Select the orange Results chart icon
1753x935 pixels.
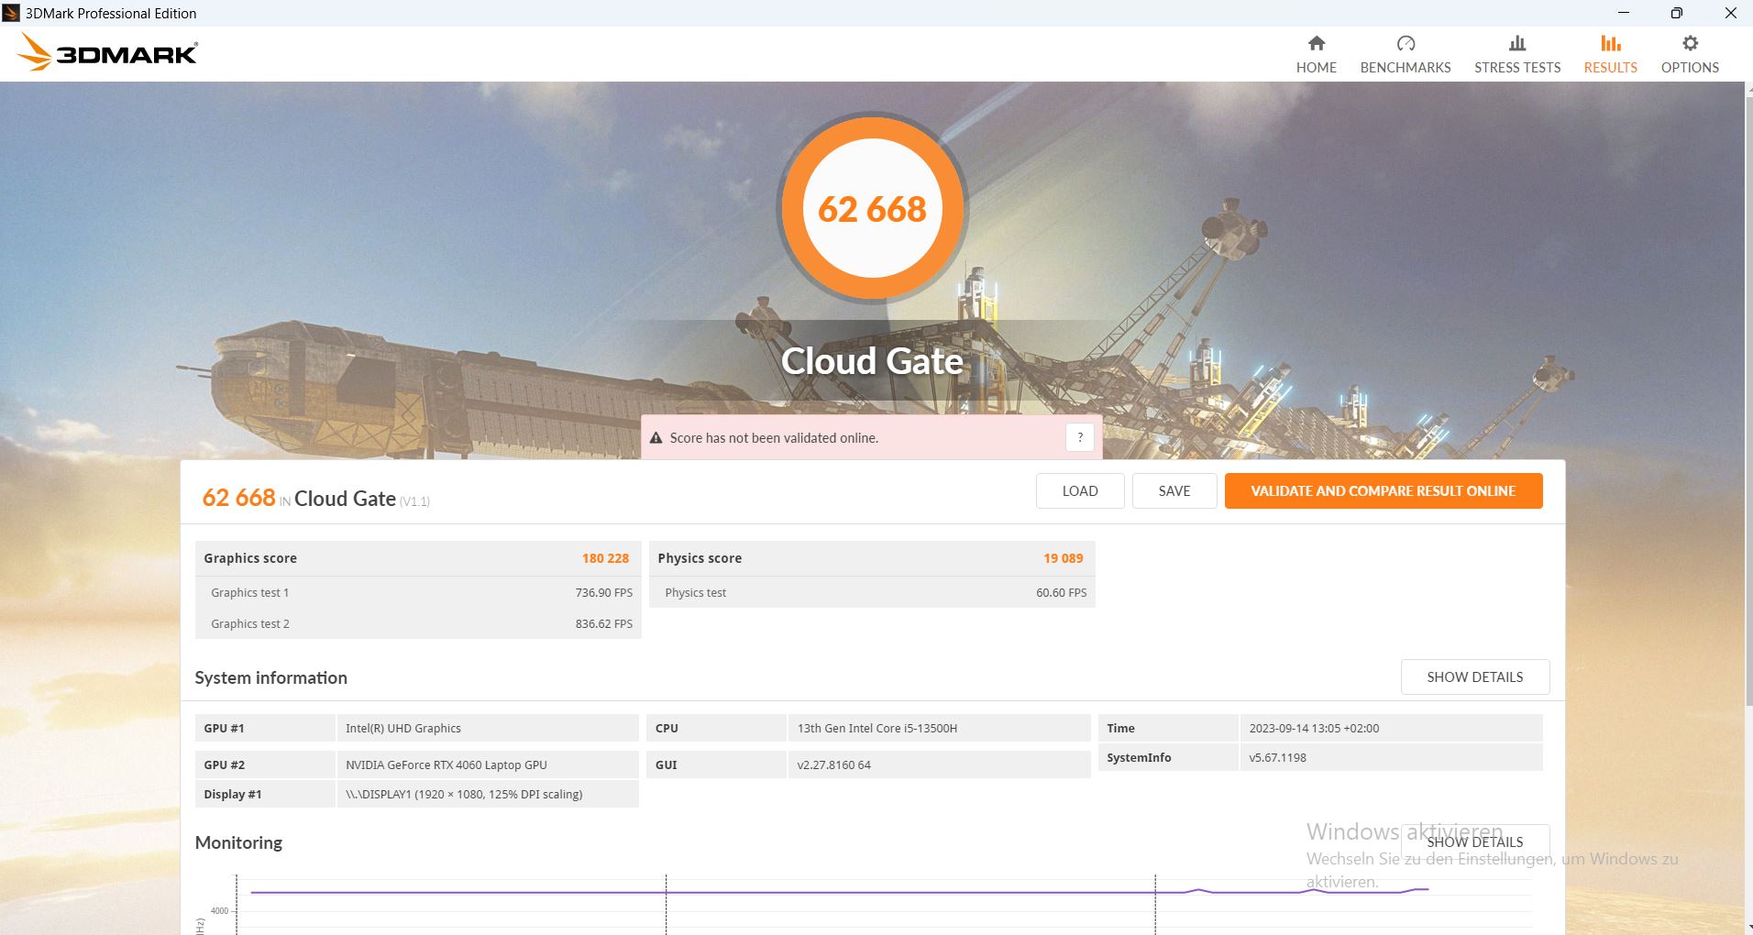(1610, 43)
